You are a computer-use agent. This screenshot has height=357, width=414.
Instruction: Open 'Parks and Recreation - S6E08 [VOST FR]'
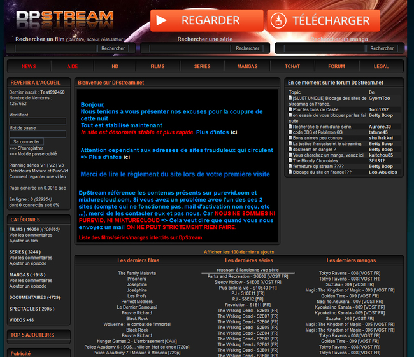tap(248, 276)
